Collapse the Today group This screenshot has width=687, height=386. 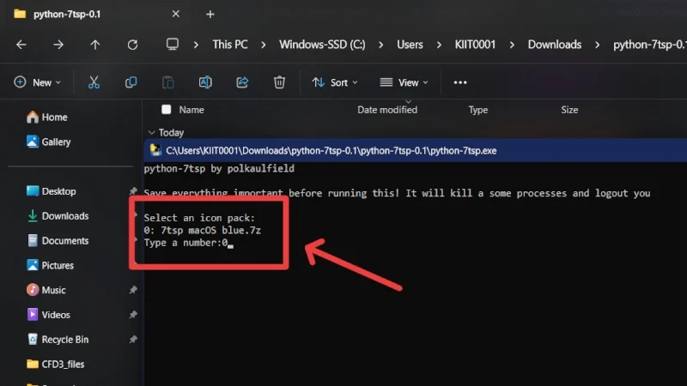[x=152, y=132]
